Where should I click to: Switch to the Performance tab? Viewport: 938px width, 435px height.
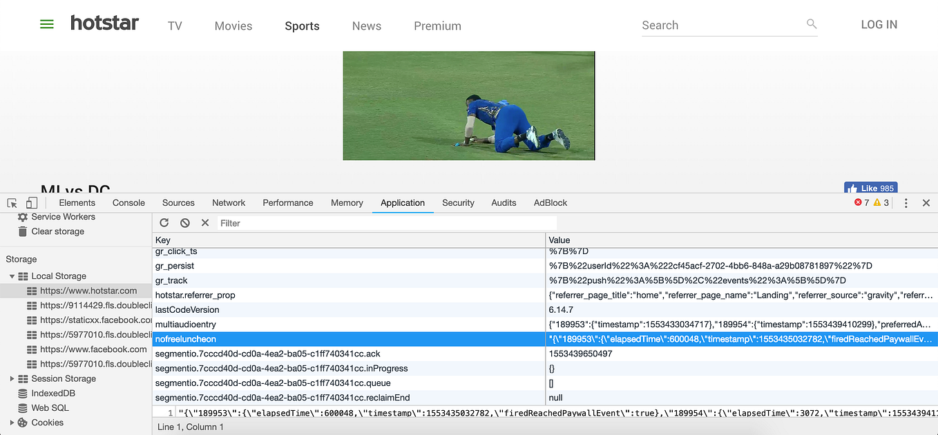(288, 203)
